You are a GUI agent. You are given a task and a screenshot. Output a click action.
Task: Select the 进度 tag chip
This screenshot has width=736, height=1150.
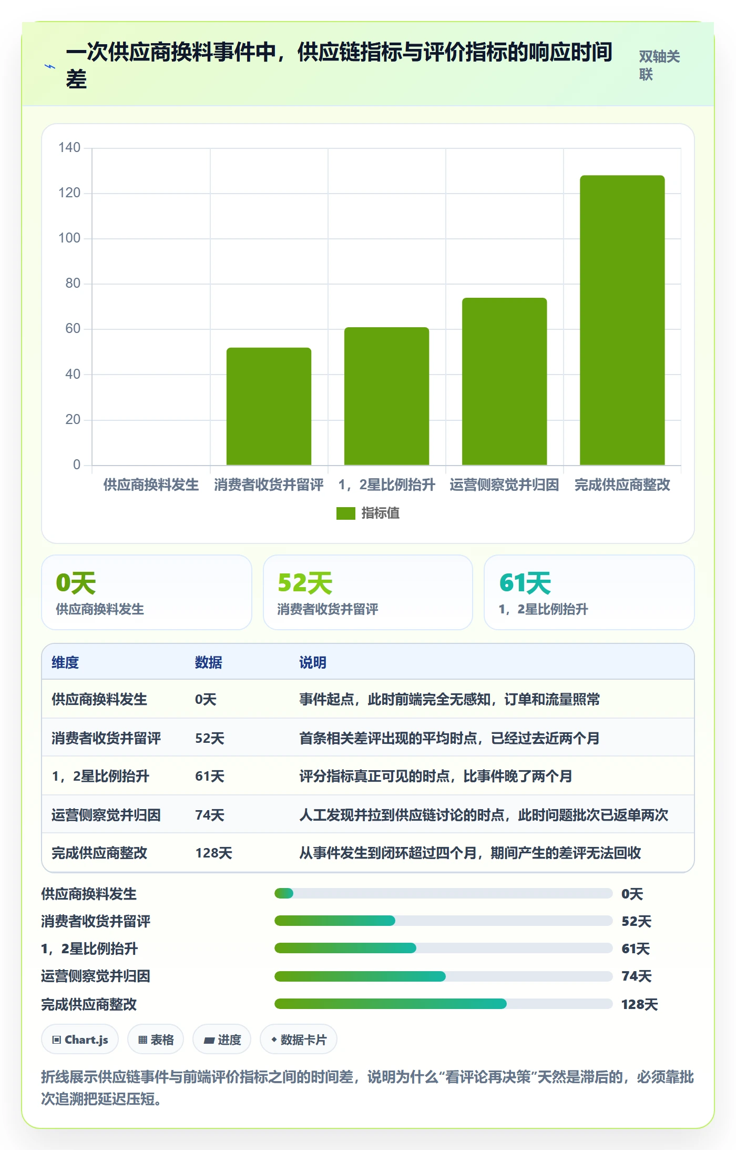tap(222, 1040)
